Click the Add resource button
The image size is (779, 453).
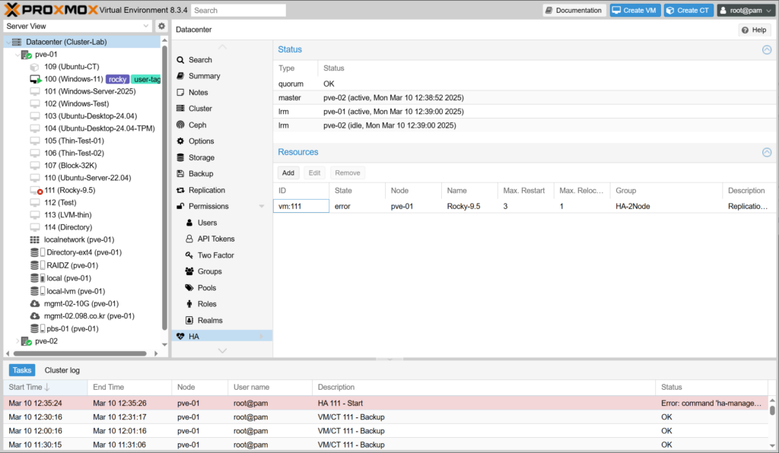tap(288, 173)
